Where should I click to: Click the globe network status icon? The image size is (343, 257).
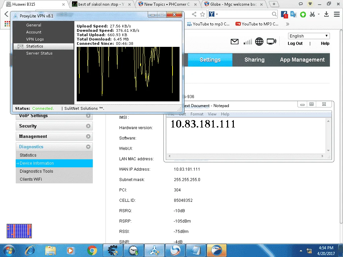tap(259, 41)
